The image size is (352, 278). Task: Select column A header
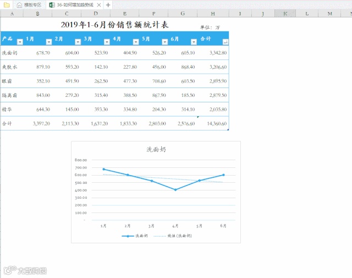pyautogui.click(x=12, y=14)
